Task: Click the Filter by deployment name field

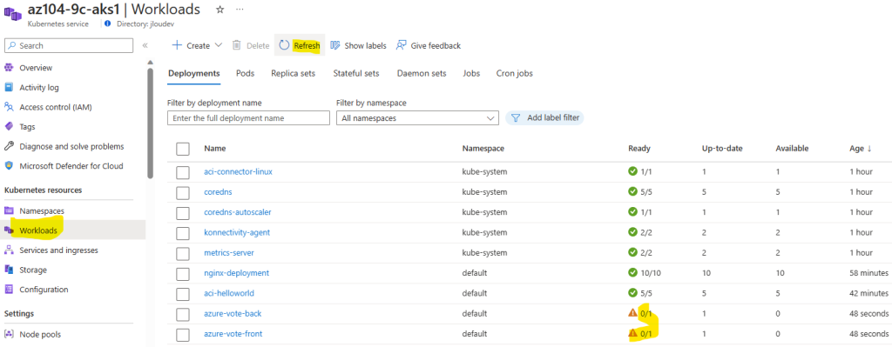Action: [248, 118]
